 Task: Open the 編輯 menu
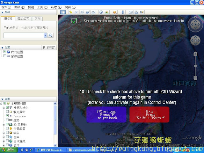tap(19, 7)
